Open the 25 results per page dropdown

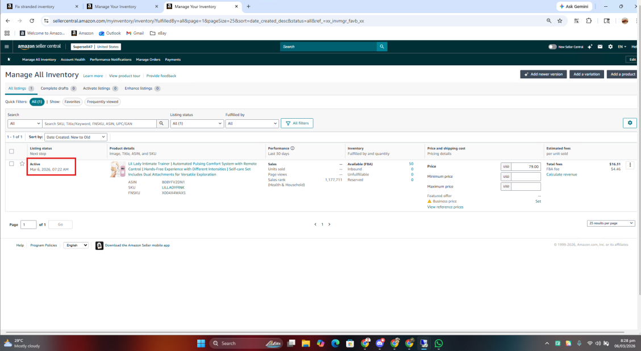click(x=611, y=223)
